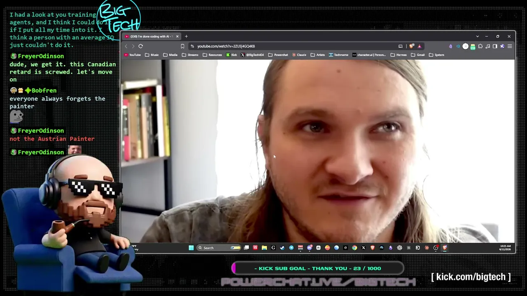
Task: Click the taskbar Search box
Action: [x=219, y=248]
